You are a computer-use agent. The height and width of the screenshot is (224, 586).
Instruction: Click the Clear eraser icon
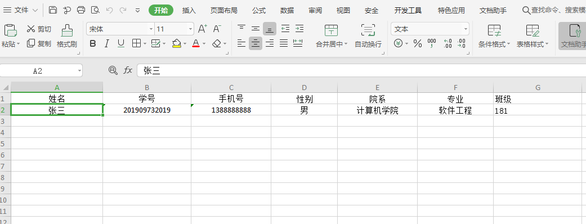click(217, 44)
